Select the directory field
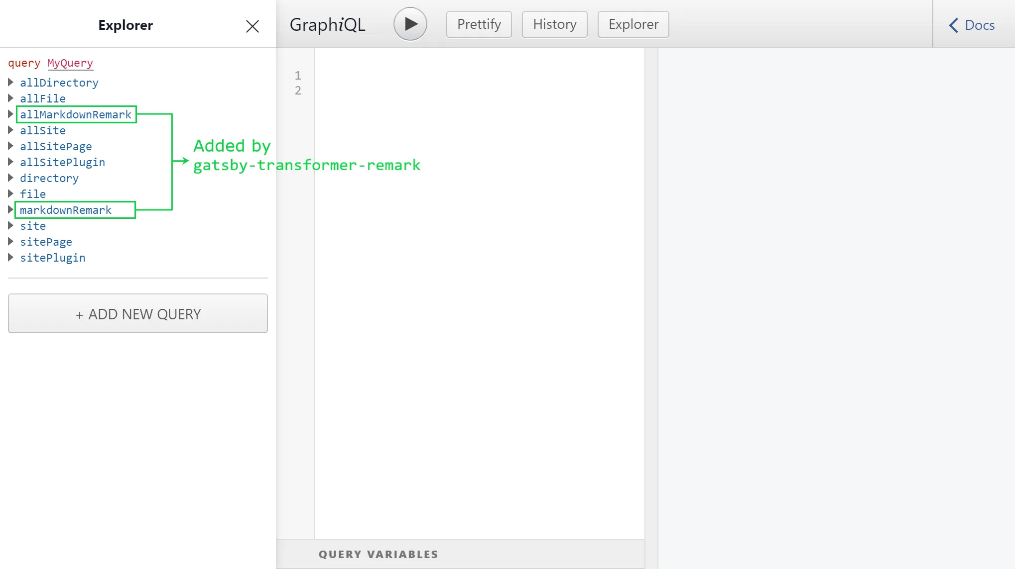Image resolution: width=1015 pixels, height=569 pixels. tap(49, 178)
